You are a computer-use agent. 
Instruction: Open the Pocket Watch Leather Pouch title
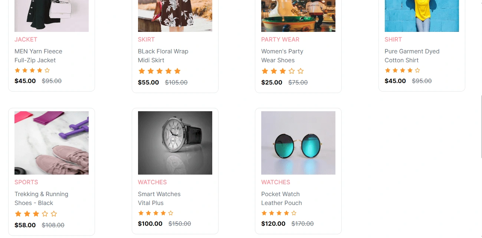click(282, 198)
